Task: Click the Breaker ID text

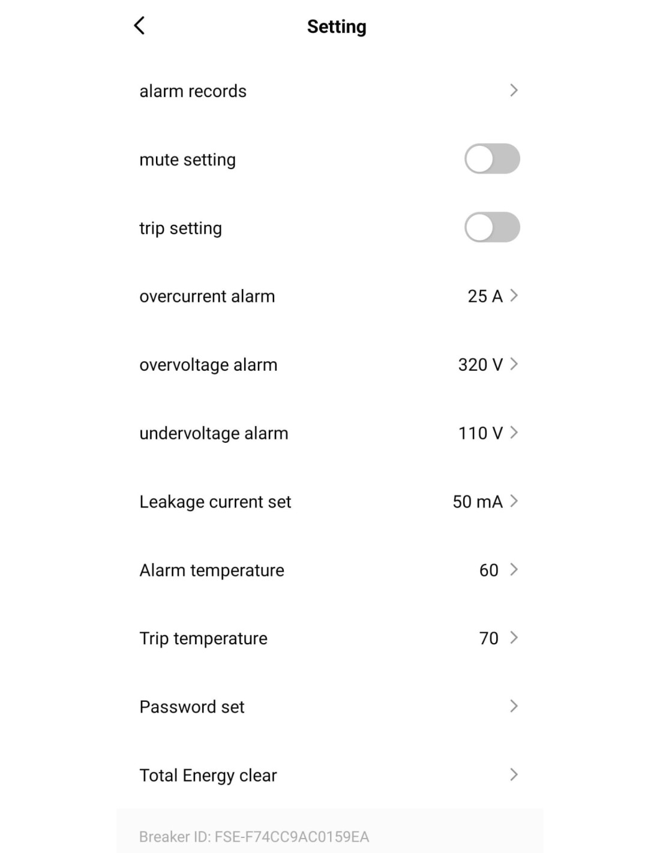Action: (254, 837)
